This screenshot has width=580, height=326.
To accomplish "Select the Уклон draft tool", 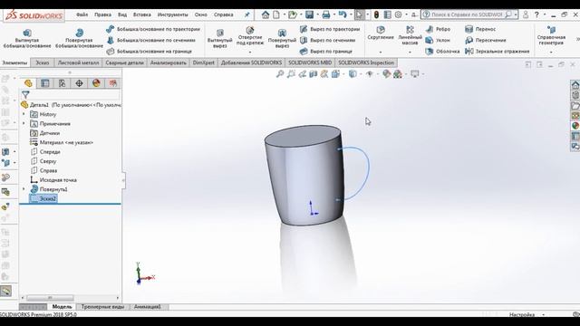I will click(x=438, y=40).
